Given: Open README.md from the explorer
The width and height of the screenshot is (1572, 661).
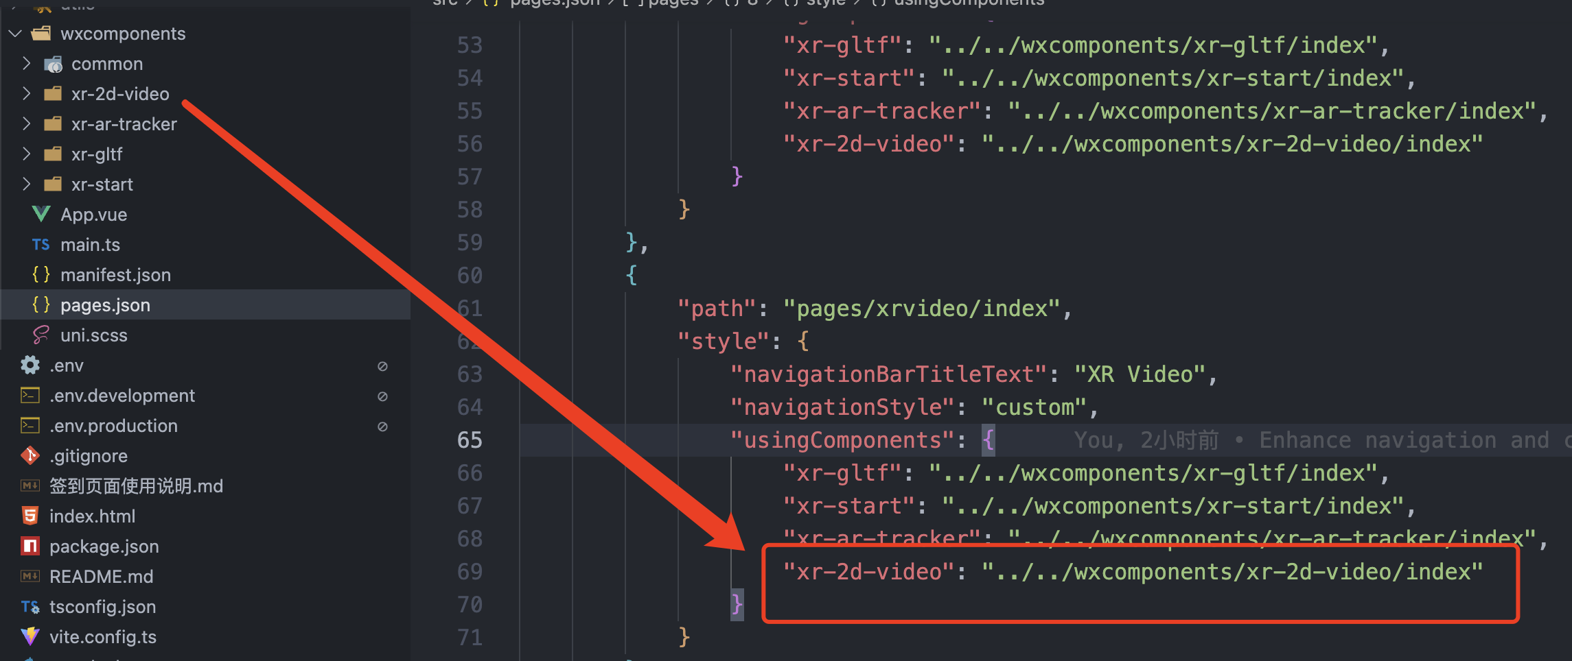Looking at the screenshot, I should coord(102,576).
